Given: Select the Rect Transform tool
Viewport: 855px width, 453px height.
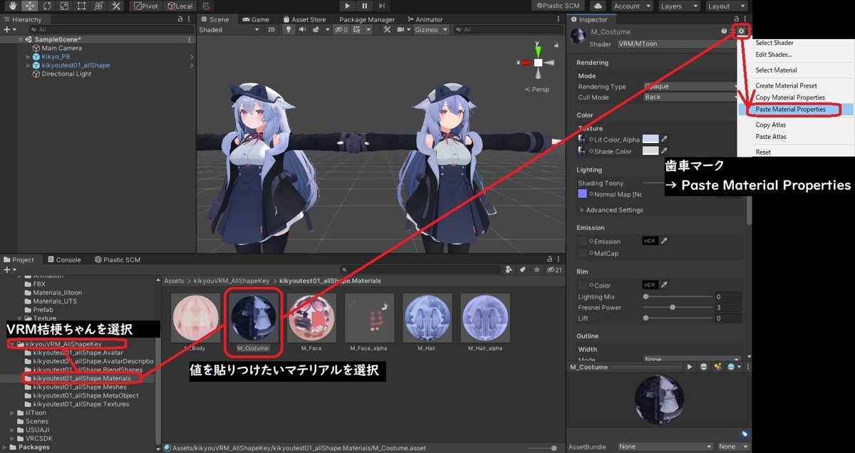Looking at the screenshot, I should coord(81,6).
